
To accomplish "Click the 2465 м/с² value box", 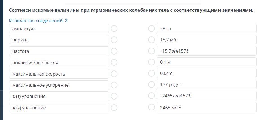I will tap(206, 107).
